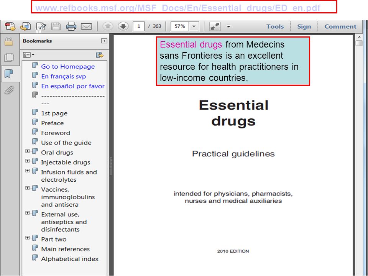Click the 57% zoom level field
Screen dimensions: 368x276
[179, 26]
